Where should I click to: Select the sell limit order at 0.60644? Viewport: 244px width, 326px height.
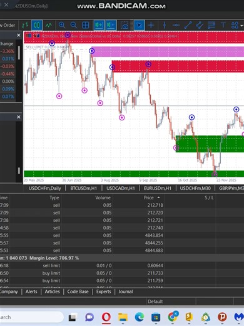click(122, 266)
